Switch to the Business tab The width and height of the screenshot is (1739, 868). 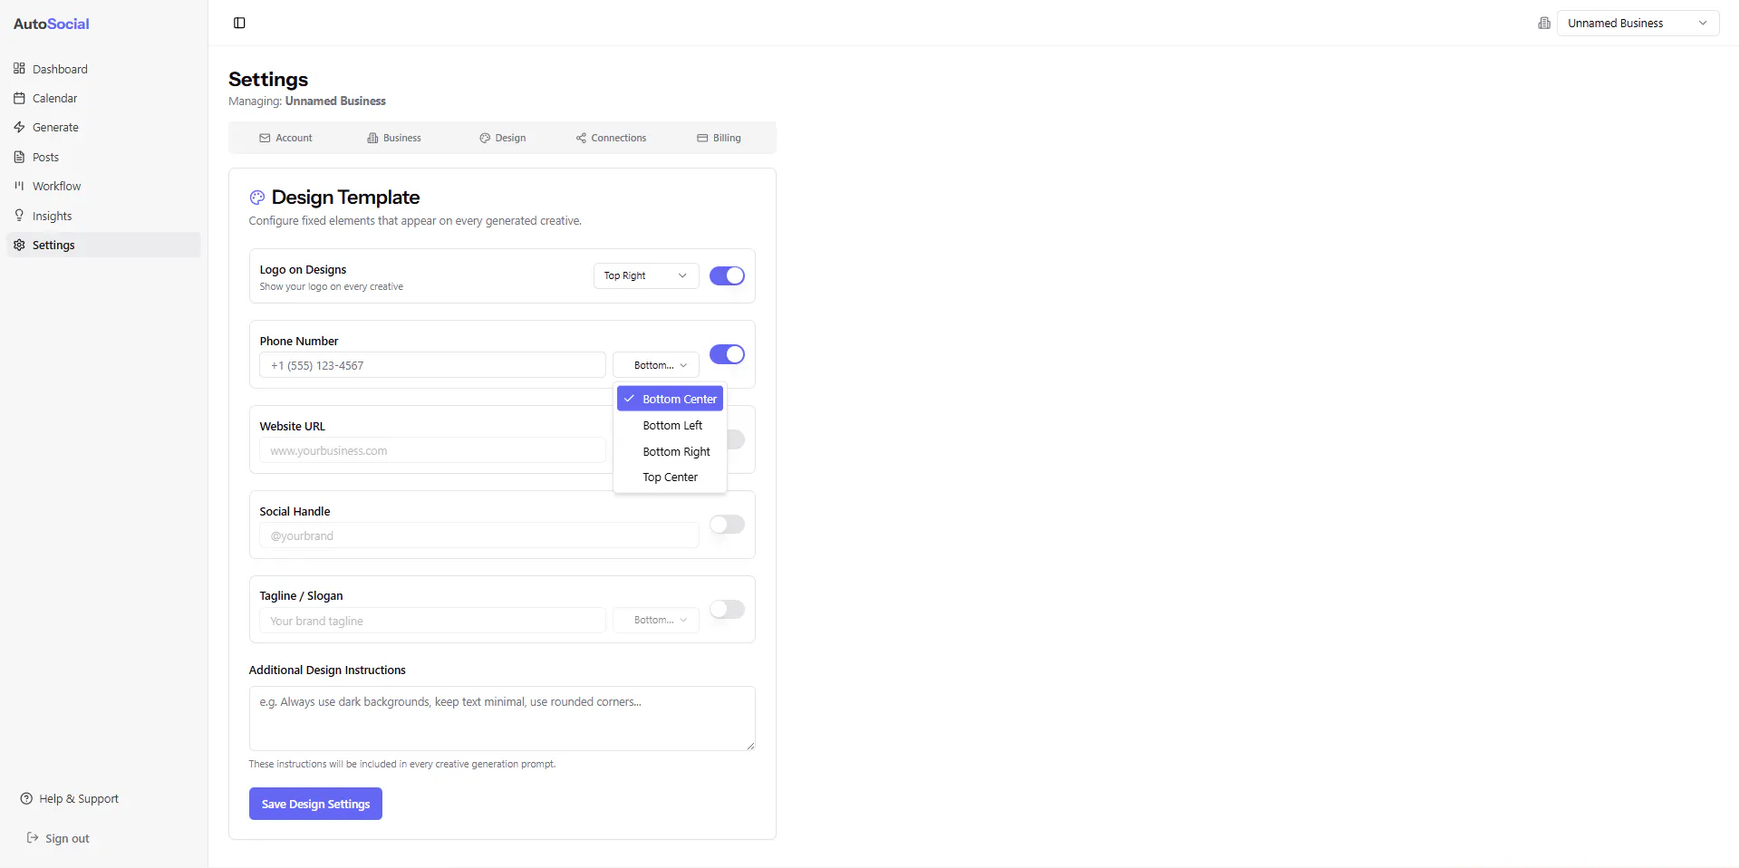(394, 138)
